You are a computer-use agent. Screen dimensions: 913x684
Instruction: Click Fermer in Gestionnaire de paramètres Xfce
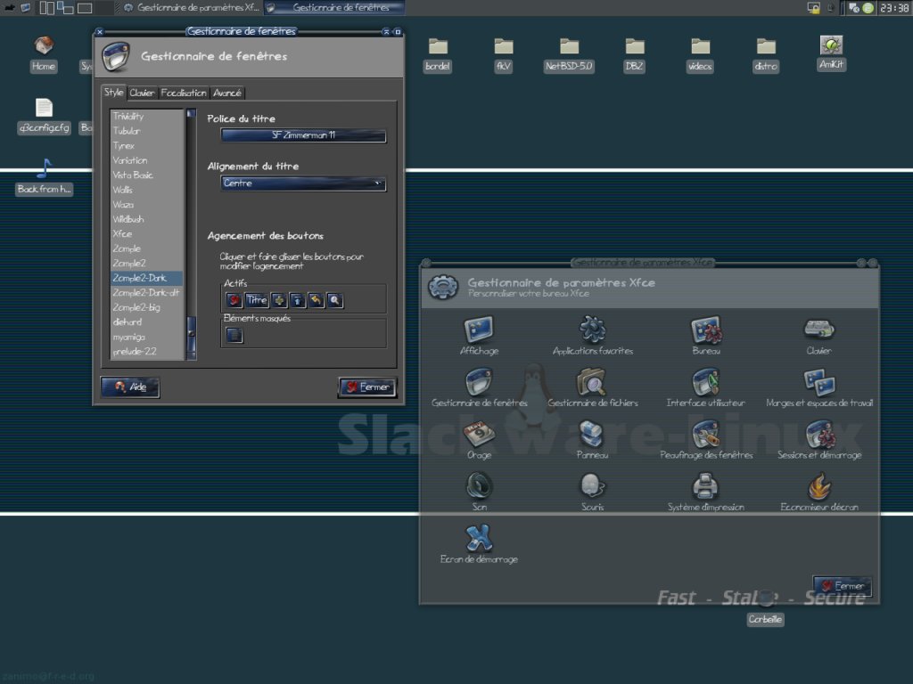click(843, 586)
